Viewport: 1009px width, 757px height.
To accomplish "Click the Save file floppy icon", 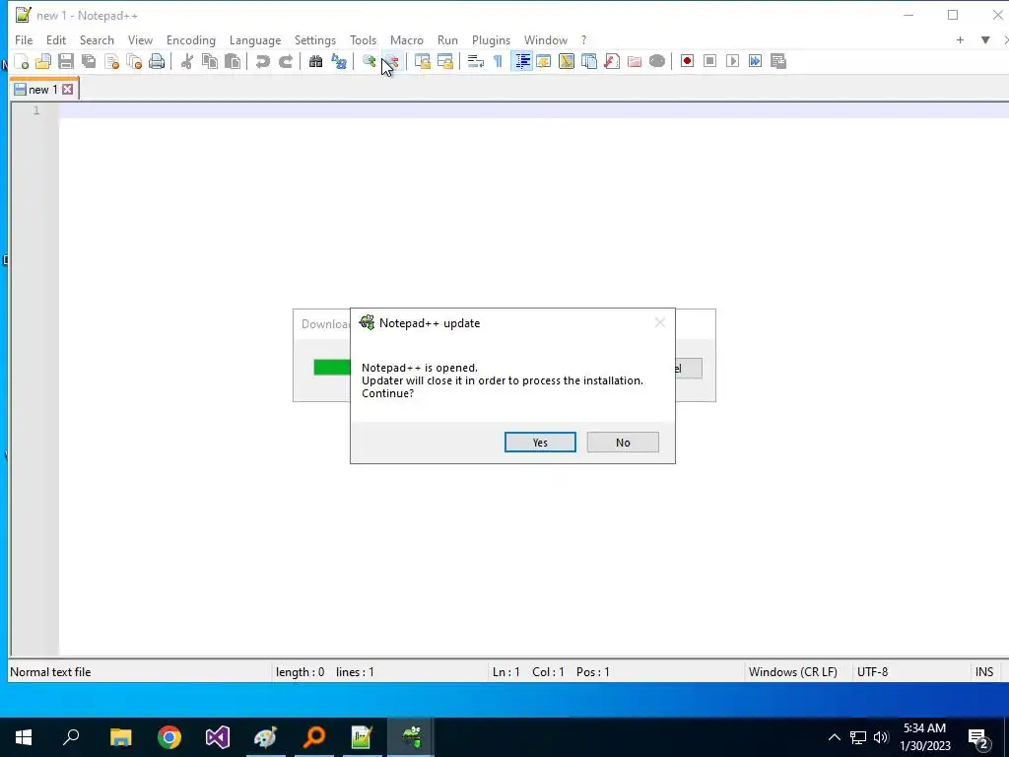I will click(66, 62).
